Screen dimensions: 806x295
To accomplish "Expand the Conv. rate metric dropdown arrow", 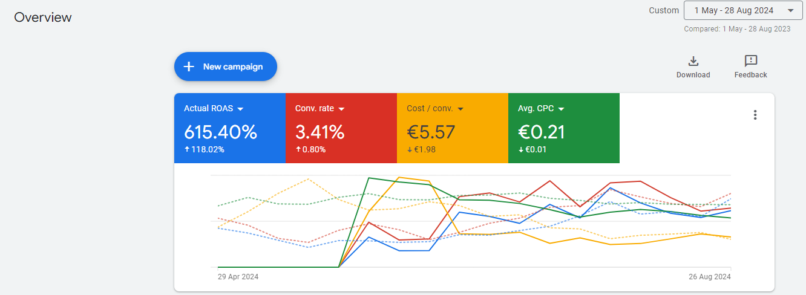I will point(341,109).
